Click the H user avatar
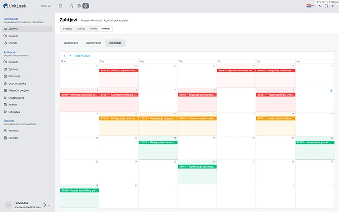Screen dimensions: 339x212 8,205
